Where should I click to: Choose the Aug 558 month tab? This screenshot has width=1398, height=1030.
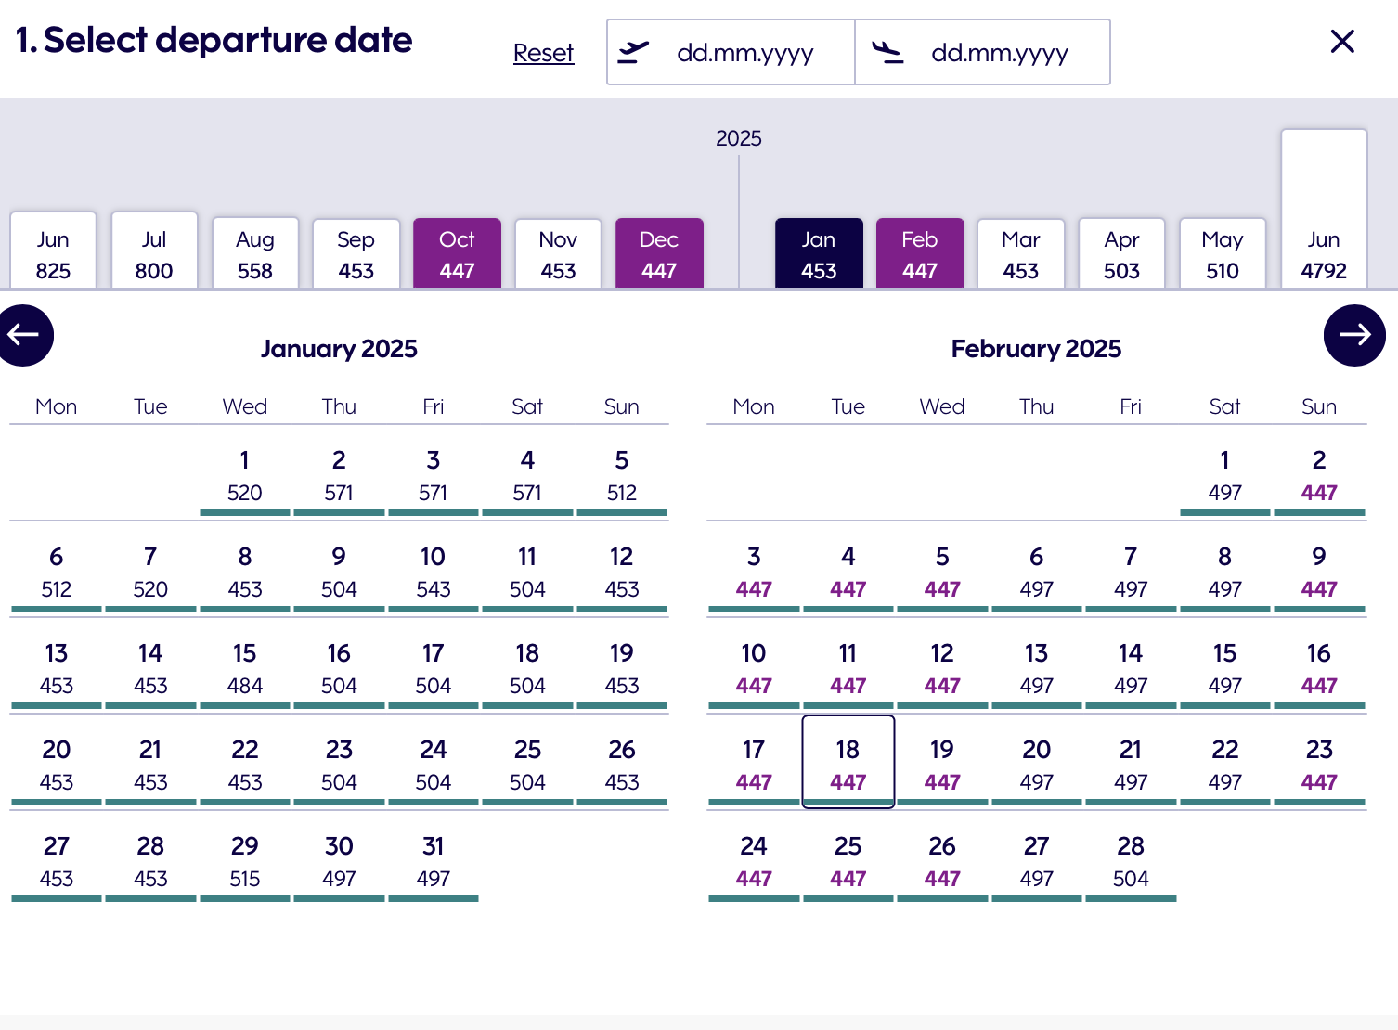pos(254,254)
